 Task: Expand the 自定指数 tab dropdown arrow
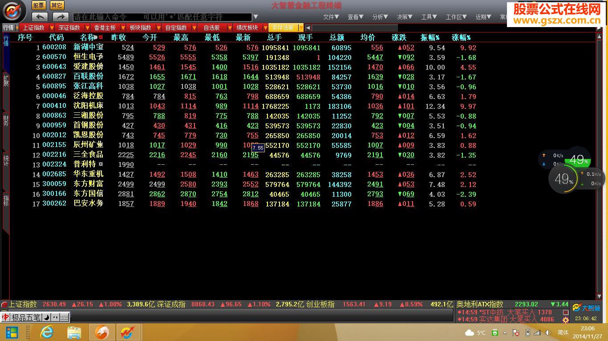[194, 28]
